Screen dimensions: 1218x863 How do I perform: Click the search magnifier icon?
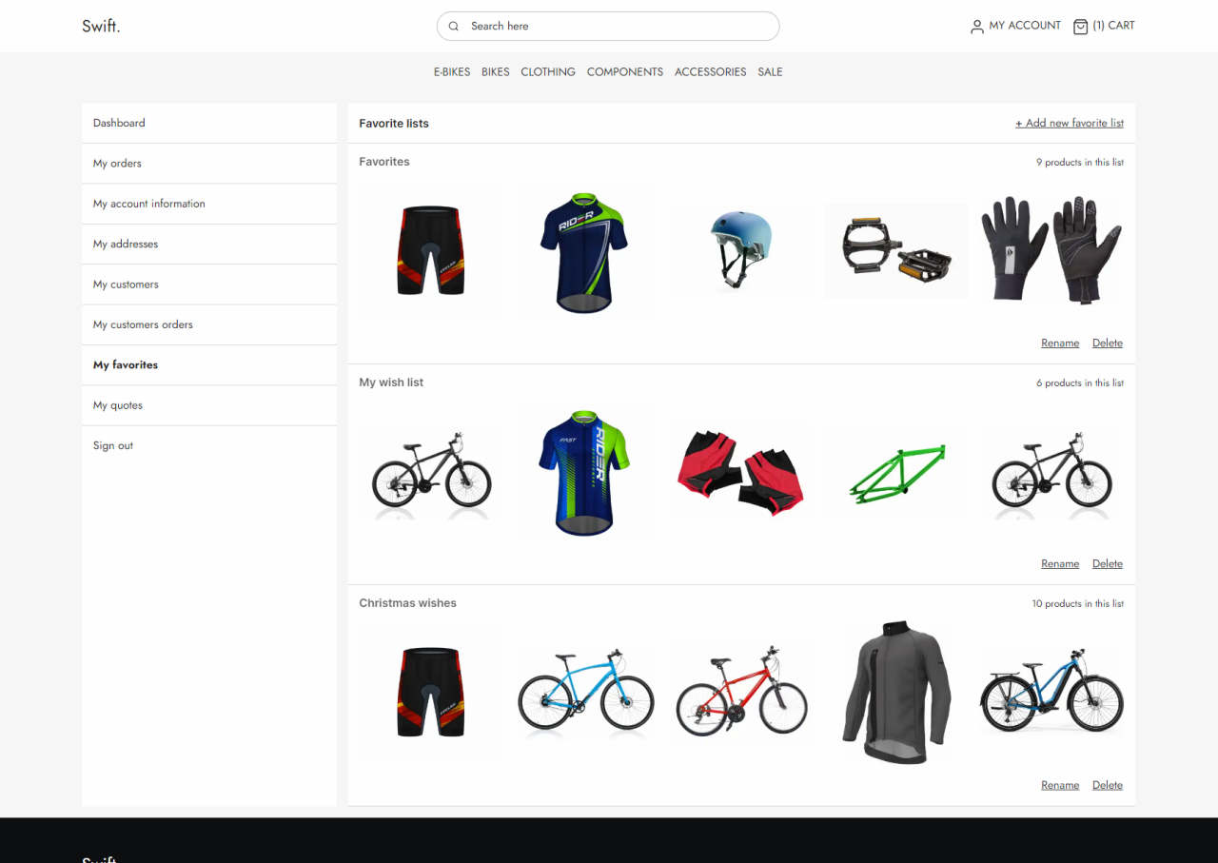[454, 27]
